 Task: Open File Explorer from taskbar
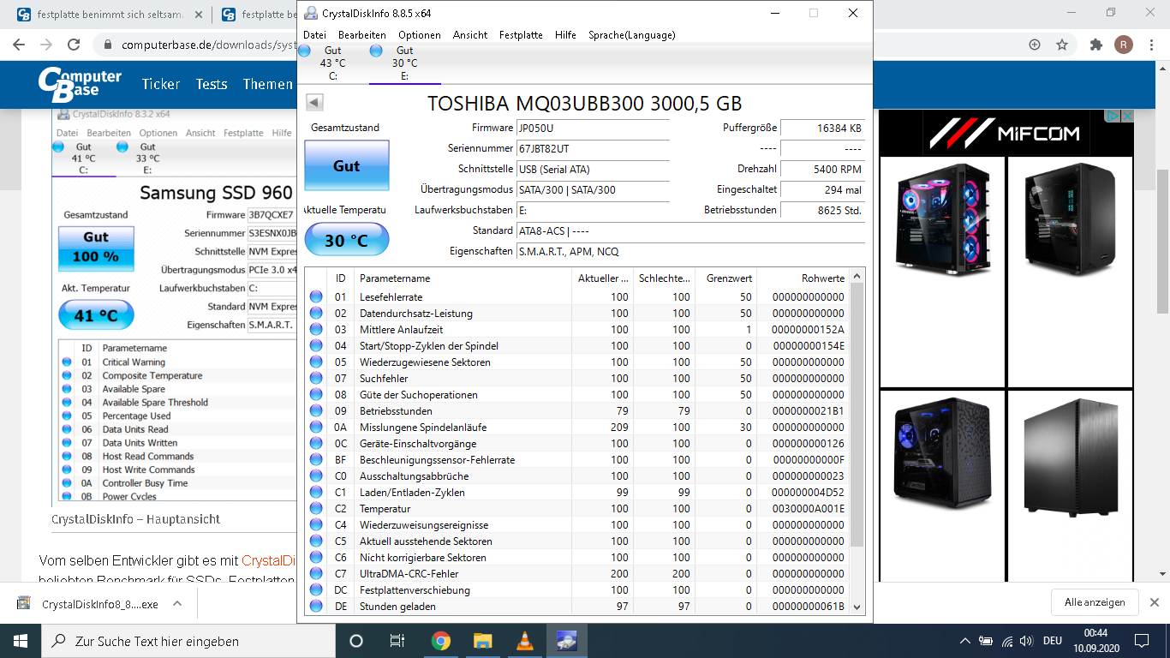pos(482,641)
